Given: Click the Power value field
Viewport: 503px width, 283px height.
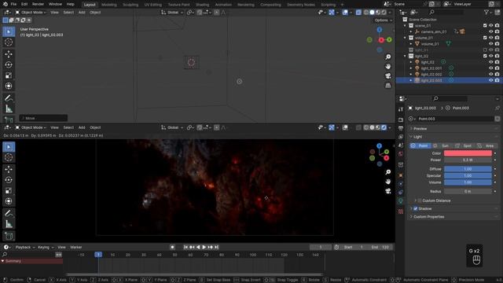Looking at the screenshot, I should point(468,160).
